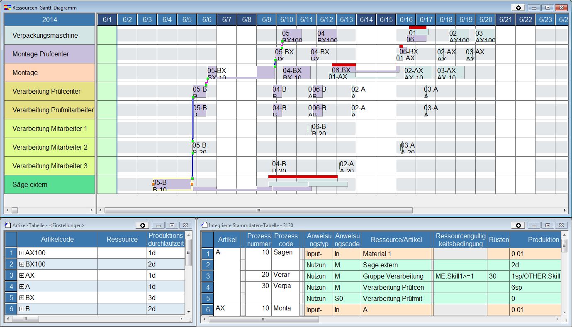Viewport: 572px width, 327px height.
Task: Click the diamond pin button in Ressourcen-Gantt-Diagramm title bar
Action: coord(518,8)
